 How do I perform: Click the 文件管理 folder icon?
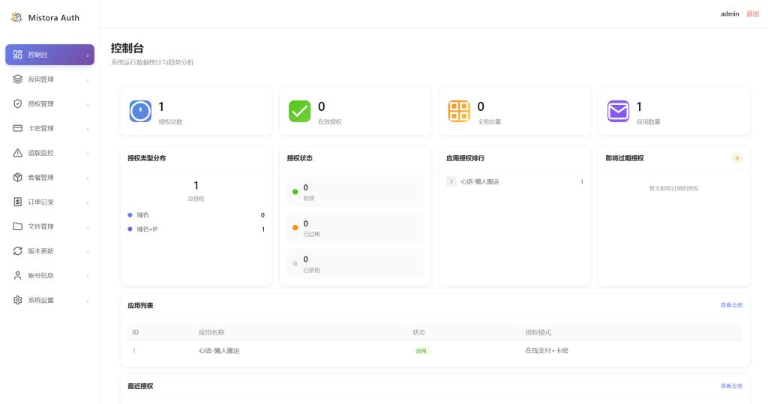point(18,226)
